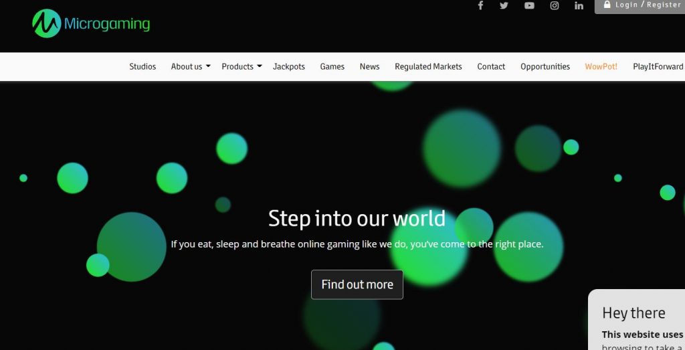This screenshot has width=685, height=350.
Task: Open the Instagram social icon
Action: click(x=554, y=5)
